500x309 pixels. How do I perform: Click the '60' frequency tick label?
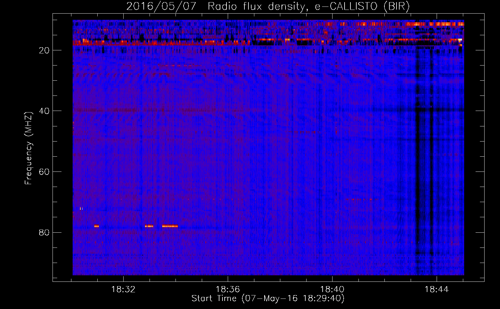coord(44,172)
